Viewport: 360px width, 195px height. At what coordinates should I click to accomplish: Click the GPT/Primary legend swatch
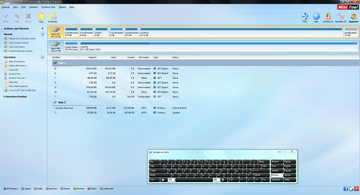click(5, 189)
